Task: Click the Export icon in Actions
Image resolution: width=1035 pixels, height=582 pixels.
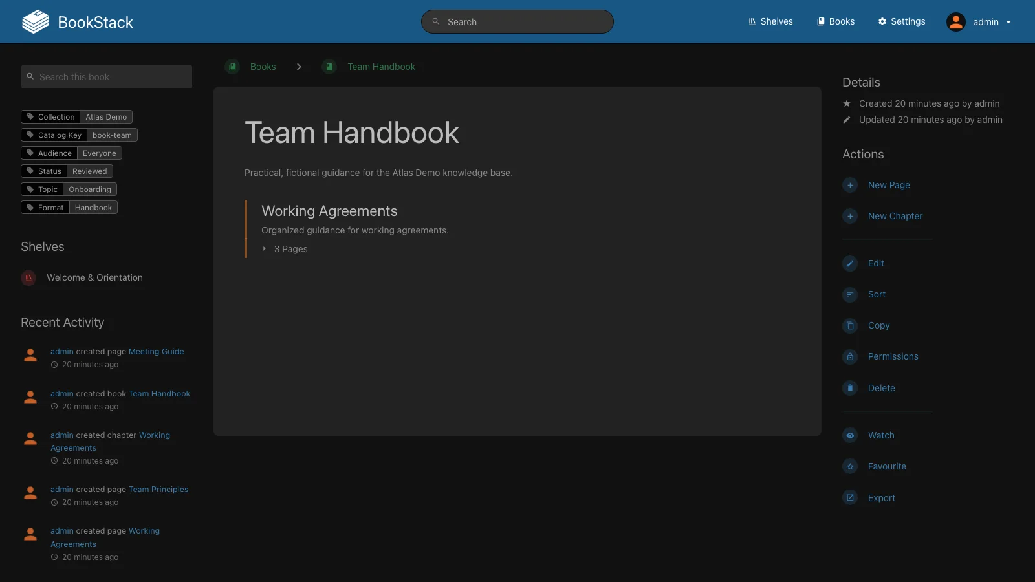Action: coord(850,498)
